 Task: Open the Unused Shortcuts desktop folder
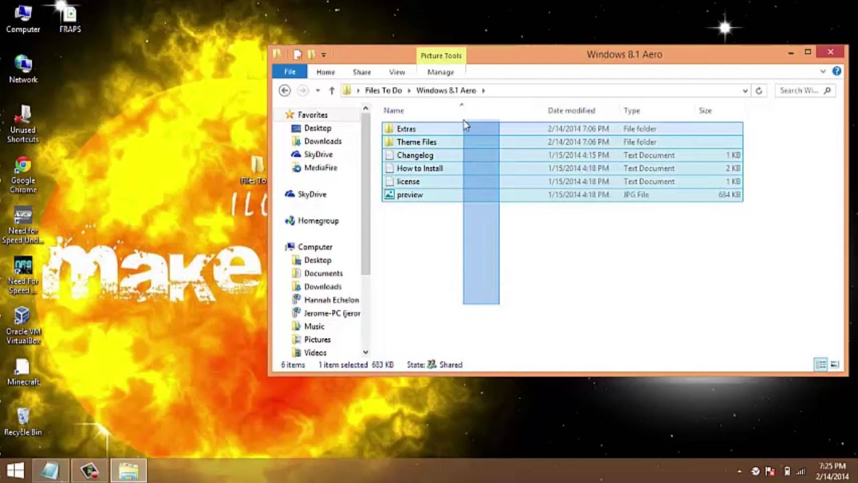click(x=23, y=124)
